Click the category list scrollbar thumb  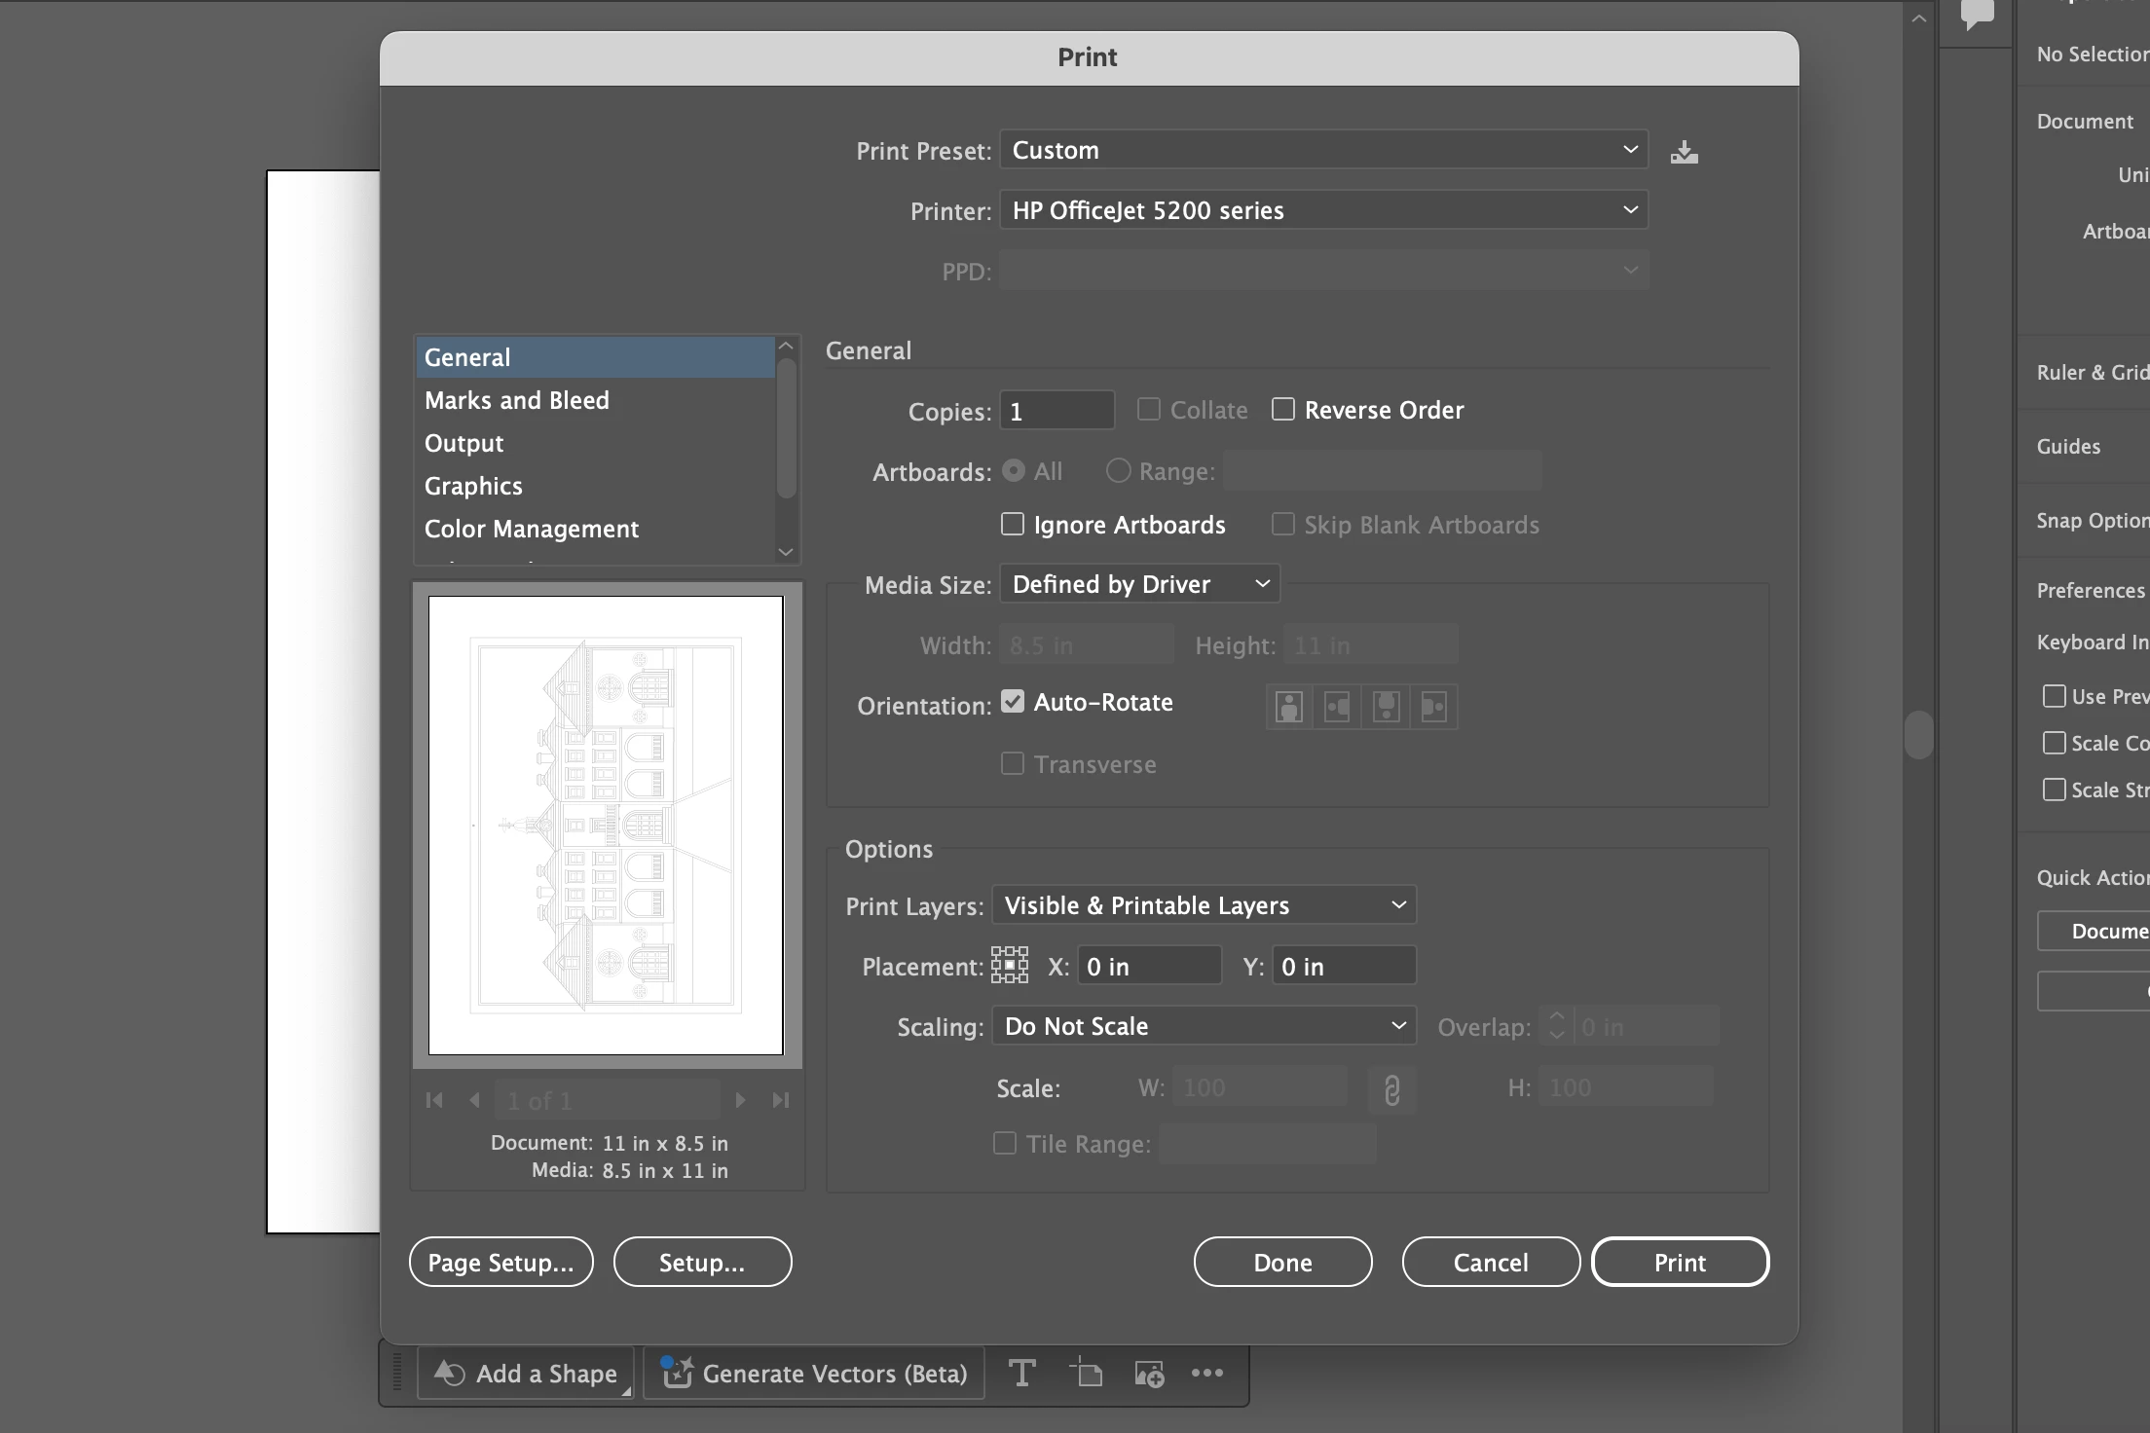coord(787,428)
